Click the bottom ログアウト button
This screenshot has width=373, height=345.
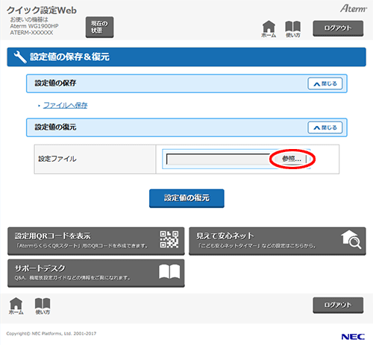tap(338, 305)
